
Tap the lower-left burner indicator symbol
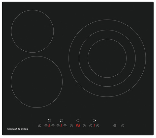pos(61,120)
